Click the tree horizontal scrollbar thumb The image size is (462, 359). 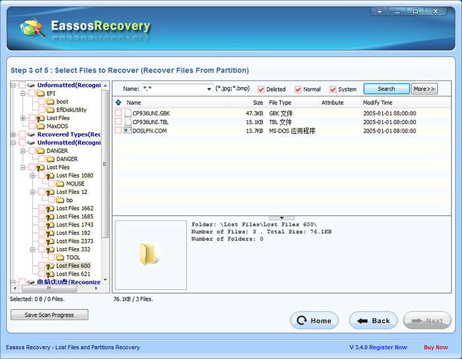click(49, 288)
